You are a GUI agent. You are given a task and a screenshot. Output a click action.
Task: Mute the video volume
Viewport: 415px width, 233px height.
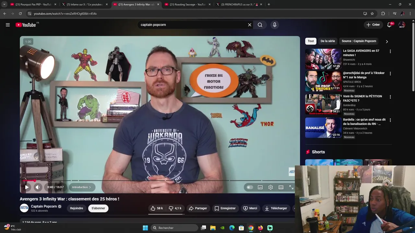[38, 187]
